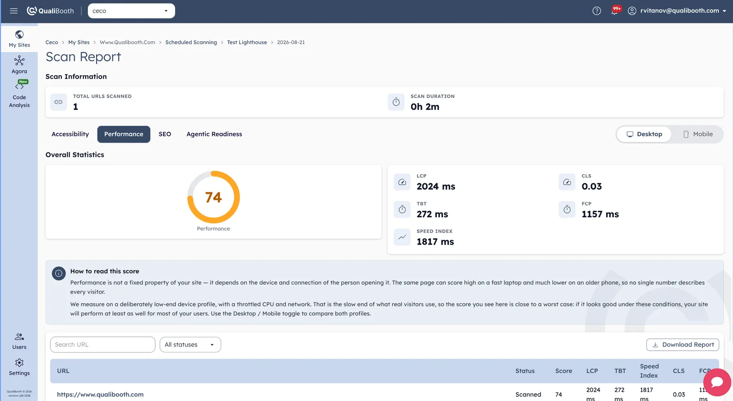Viewport: 733px width, 401px height.
Task: Focus the Search URL field
Action: (x=103, y=345)
